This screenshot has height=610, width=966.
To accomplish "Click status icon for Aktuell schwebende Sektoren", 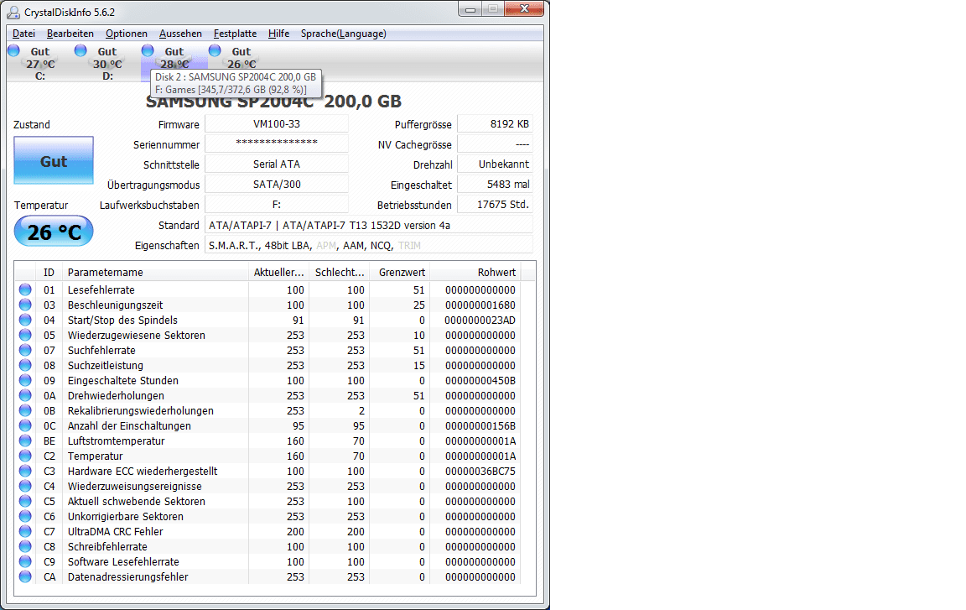I will pos(25,501).
